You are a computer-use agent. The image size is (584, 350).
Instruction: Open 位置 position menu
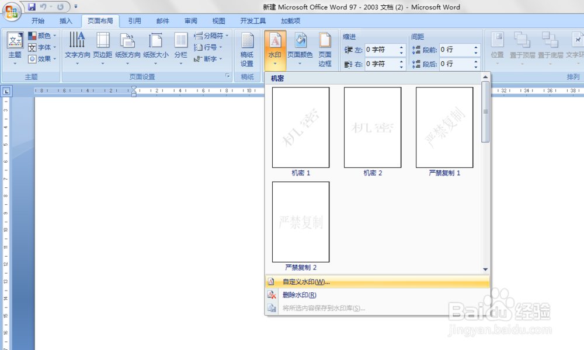pos(497,49)
